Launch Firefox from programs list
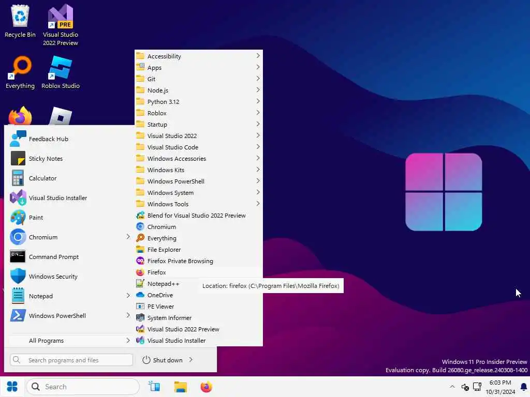This screenshot has height=397, width=530. coord(198,272)
